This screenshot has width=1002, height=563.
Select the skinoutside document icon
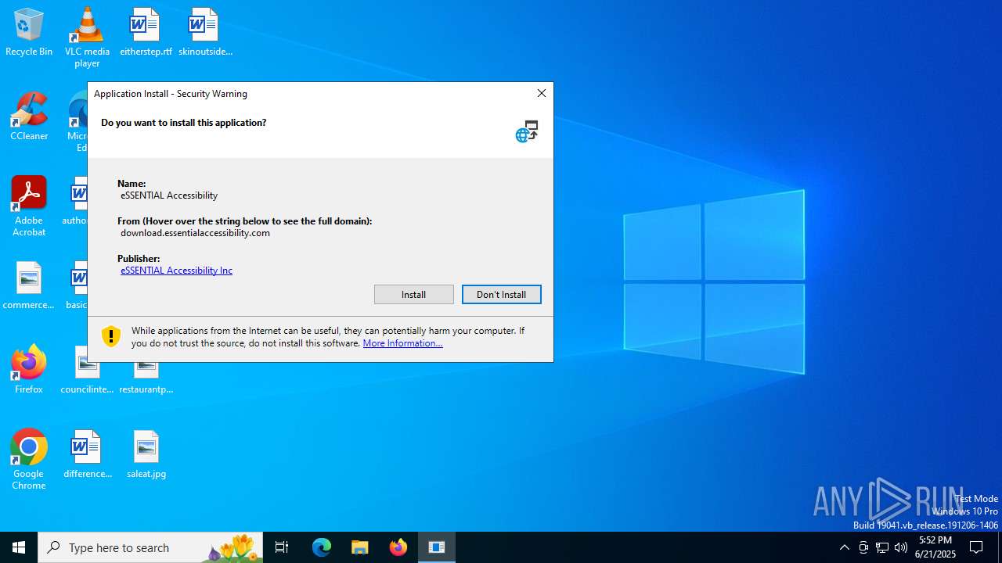(205, 33)
